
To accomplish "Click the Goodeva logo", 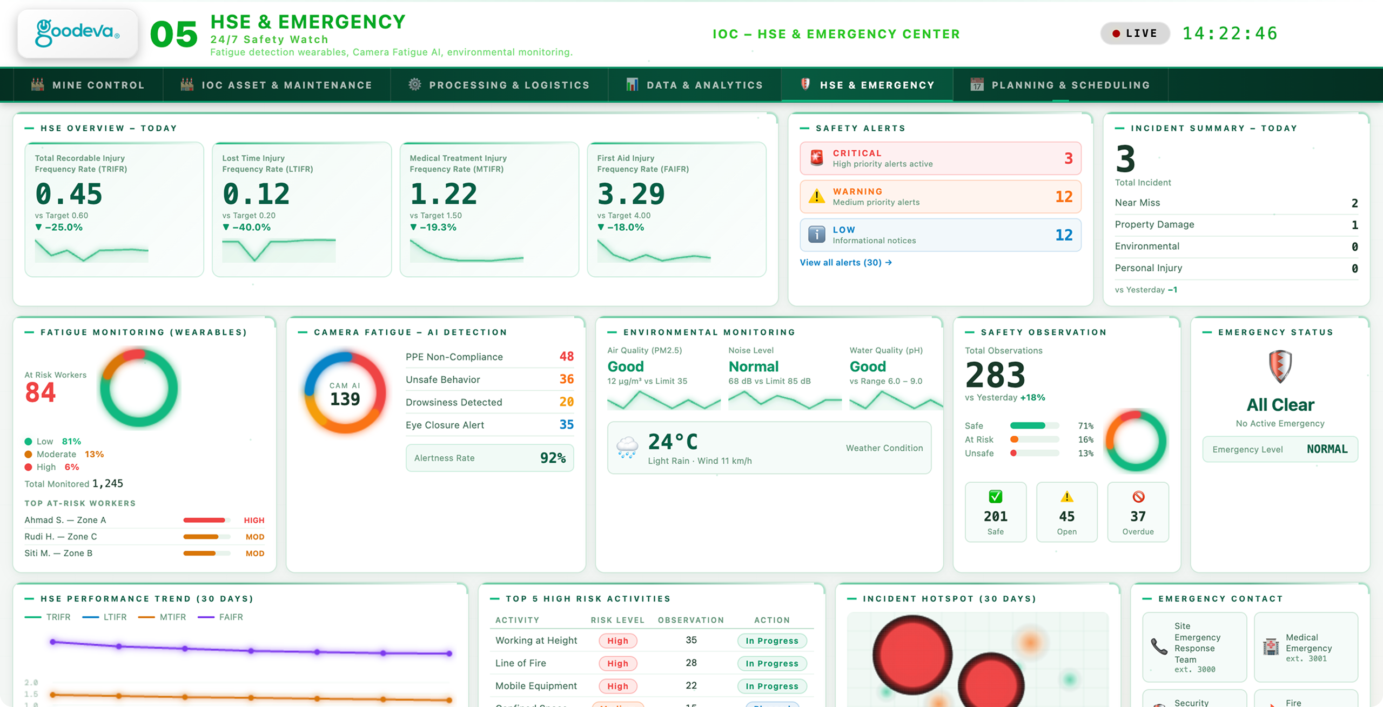I will tap(77, 33).
